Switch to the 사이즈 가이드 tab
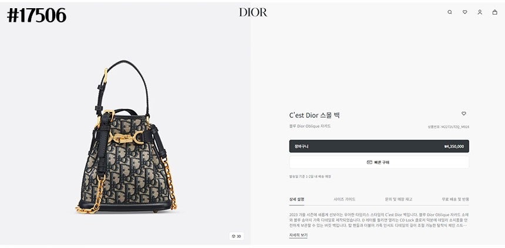 [x=345, y=199]
